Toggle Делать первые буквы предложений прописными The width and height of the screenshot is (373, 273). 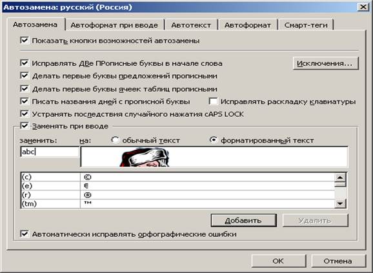tap(25, 76)
